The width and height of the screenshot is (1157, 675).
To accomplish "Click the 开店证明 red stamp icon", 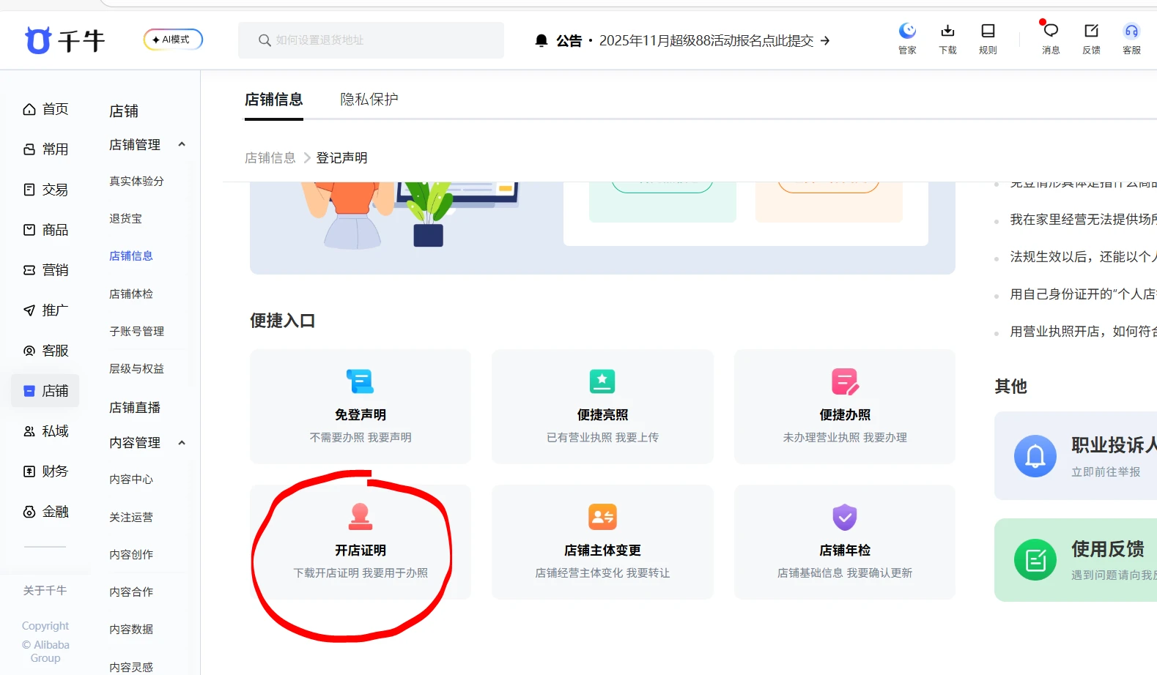I will tap(360, 517).
